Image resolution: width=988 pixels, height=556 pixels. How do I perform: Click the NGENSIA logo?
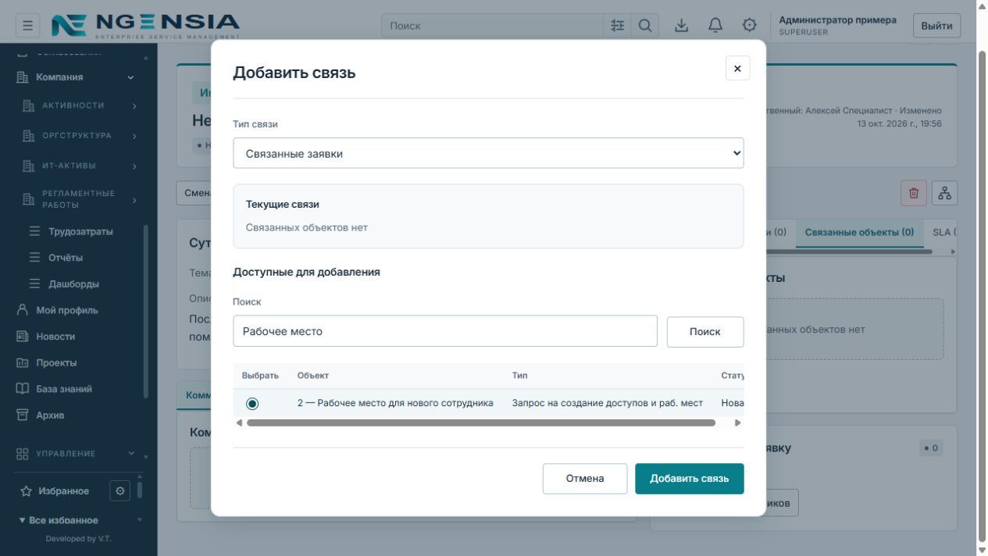(x=146, y=25)
